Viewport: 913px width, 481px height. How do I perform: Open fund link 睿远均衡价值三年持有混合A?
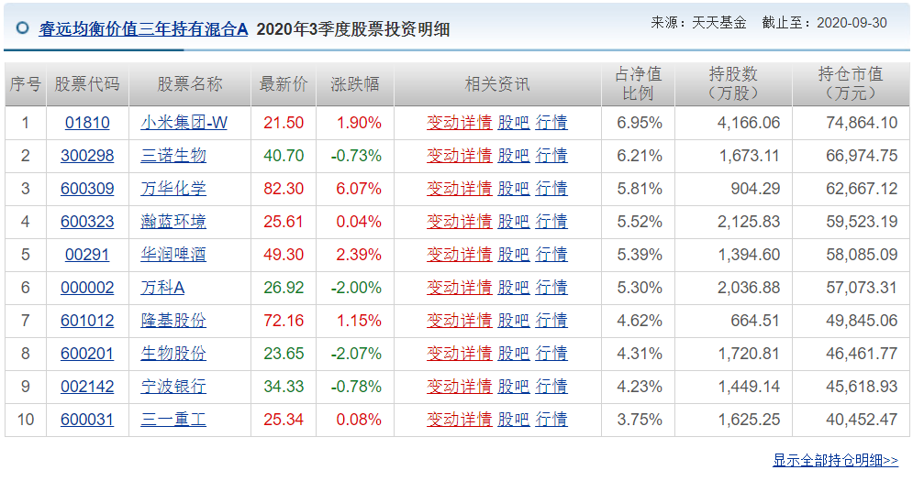pos(144,28)
